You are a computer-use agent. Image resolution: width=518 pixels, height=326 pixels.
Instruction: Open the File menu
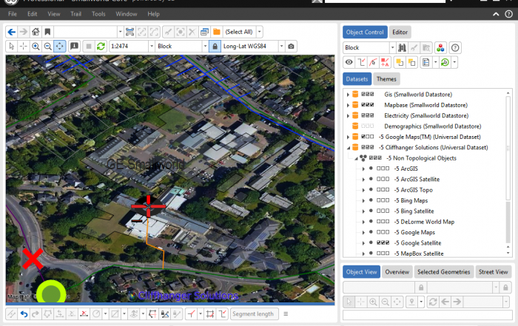tap(13, 14)
